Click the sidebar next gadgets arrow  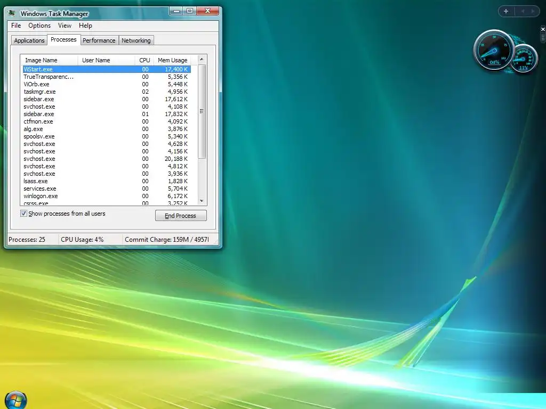click(533, 11)
